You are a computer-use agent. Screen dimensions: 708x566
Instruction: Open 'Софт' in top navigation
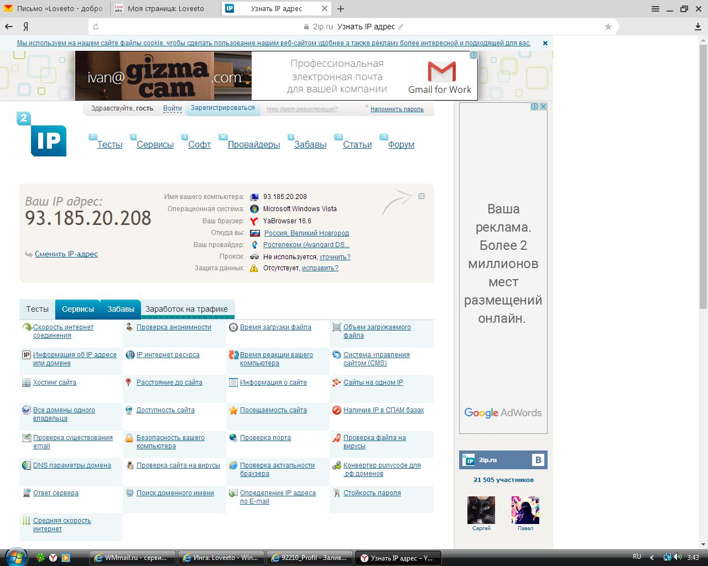pyautogui.click(x=199, y=144)
